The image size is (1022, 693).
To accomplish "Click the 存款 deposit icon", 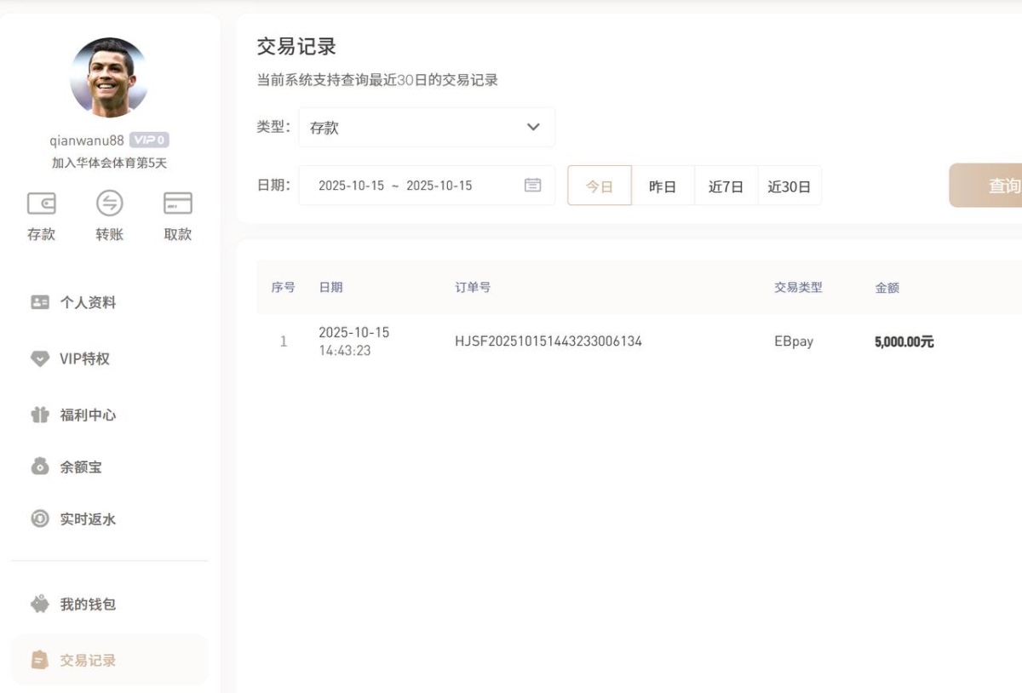I will coord(41,203).
